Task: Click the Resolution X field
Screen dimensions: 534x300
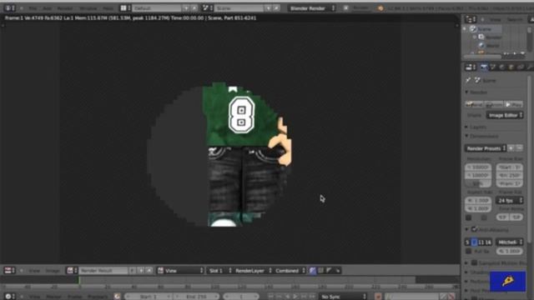Action: click(x=478, y=167)
